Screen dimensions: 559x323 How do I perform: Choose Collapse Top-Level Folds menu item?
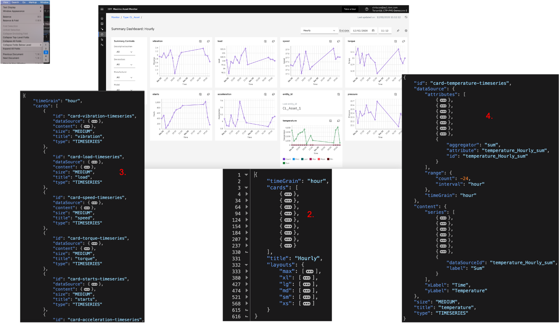click(x=21, y=37)
